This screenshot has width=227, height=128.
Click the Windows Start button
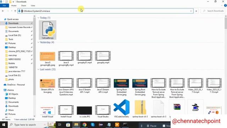tap(4, 125)
